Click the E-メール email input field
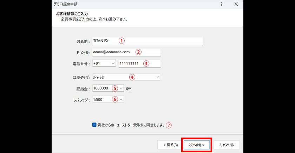Image resolution: width=295 pixels, height=153 pixels. click(126, 52)
